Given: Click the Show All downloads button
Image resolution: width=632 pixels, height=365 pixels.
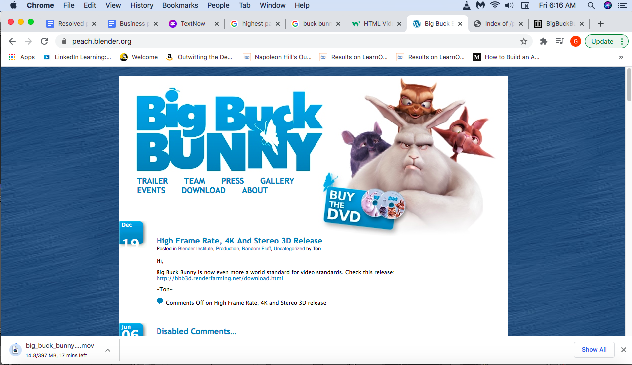Looking at the screenshot, I should pyautogui.click(x=594, y=350).
